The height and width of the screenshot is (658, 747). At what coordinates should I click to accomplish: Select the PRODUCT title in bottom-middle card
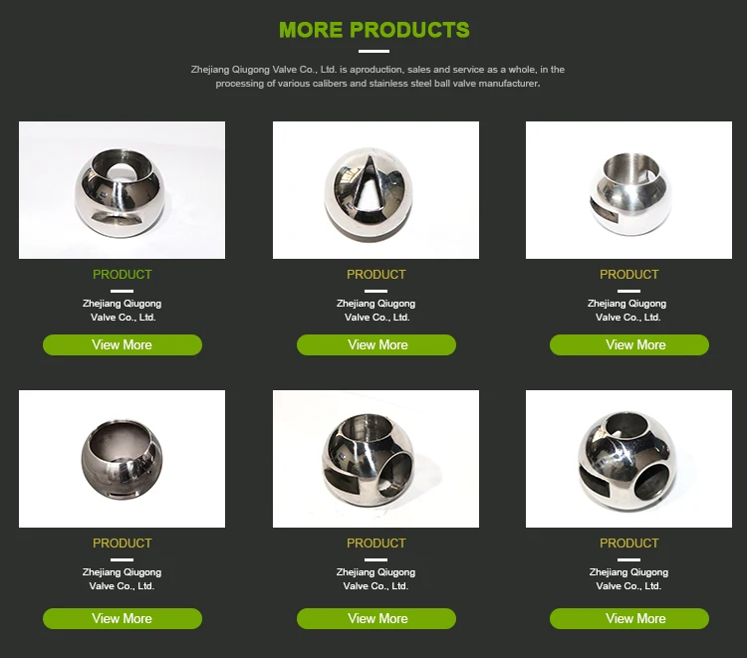point(376,544)
